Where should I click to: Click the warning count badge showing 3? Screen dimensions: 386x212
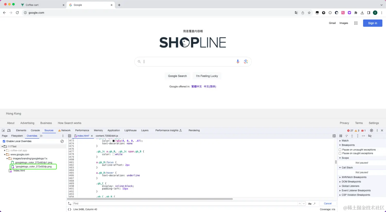pos(357,130)
